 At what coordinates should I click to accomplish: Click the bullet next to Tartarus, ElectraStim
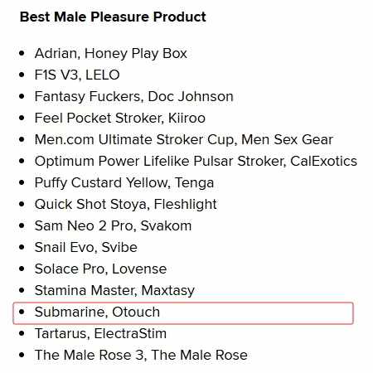point(22,333)
